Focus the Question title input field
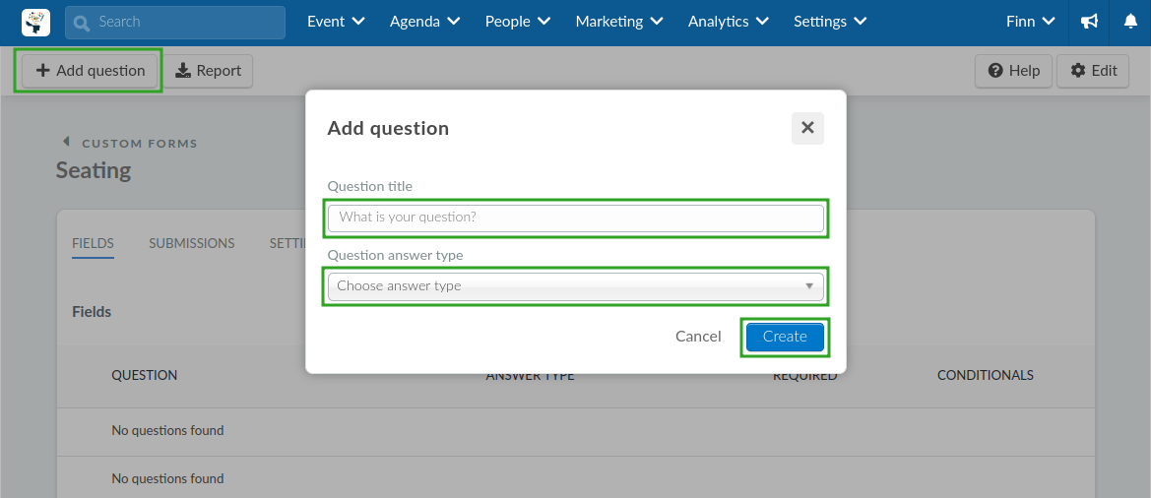1151x498 pixels. point(575,218)
